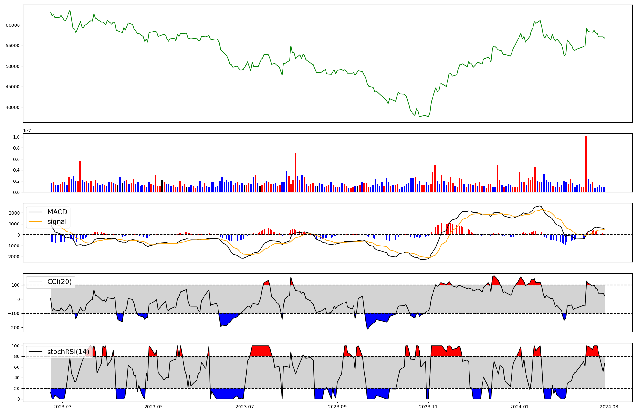Click the stochRSI(14) legend label
The image size is (637, 414).
68,352
